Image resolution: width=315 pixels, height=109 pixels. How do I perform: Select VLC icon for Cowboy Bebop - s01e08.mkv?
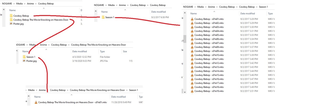192,47
